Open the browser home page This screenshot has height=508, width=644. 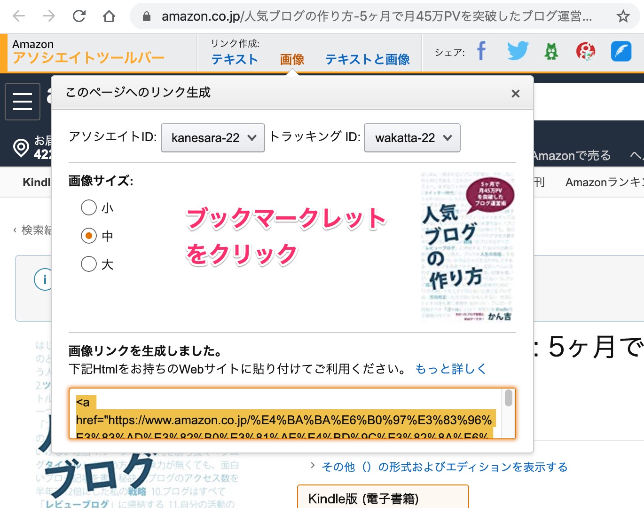[109, 16]
